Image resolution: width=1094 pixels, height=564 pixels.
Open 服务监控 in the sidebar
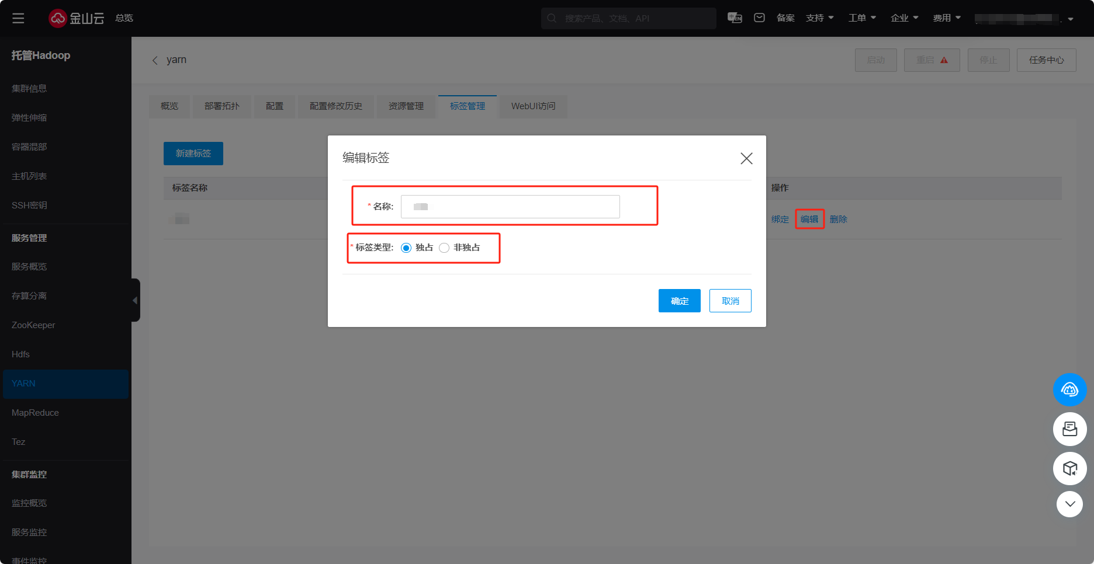(29, 532)
